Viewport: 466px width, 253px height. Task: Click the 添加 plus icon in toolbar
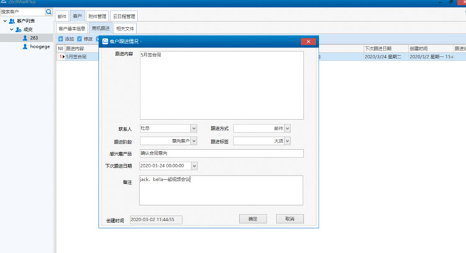(61, 39)
